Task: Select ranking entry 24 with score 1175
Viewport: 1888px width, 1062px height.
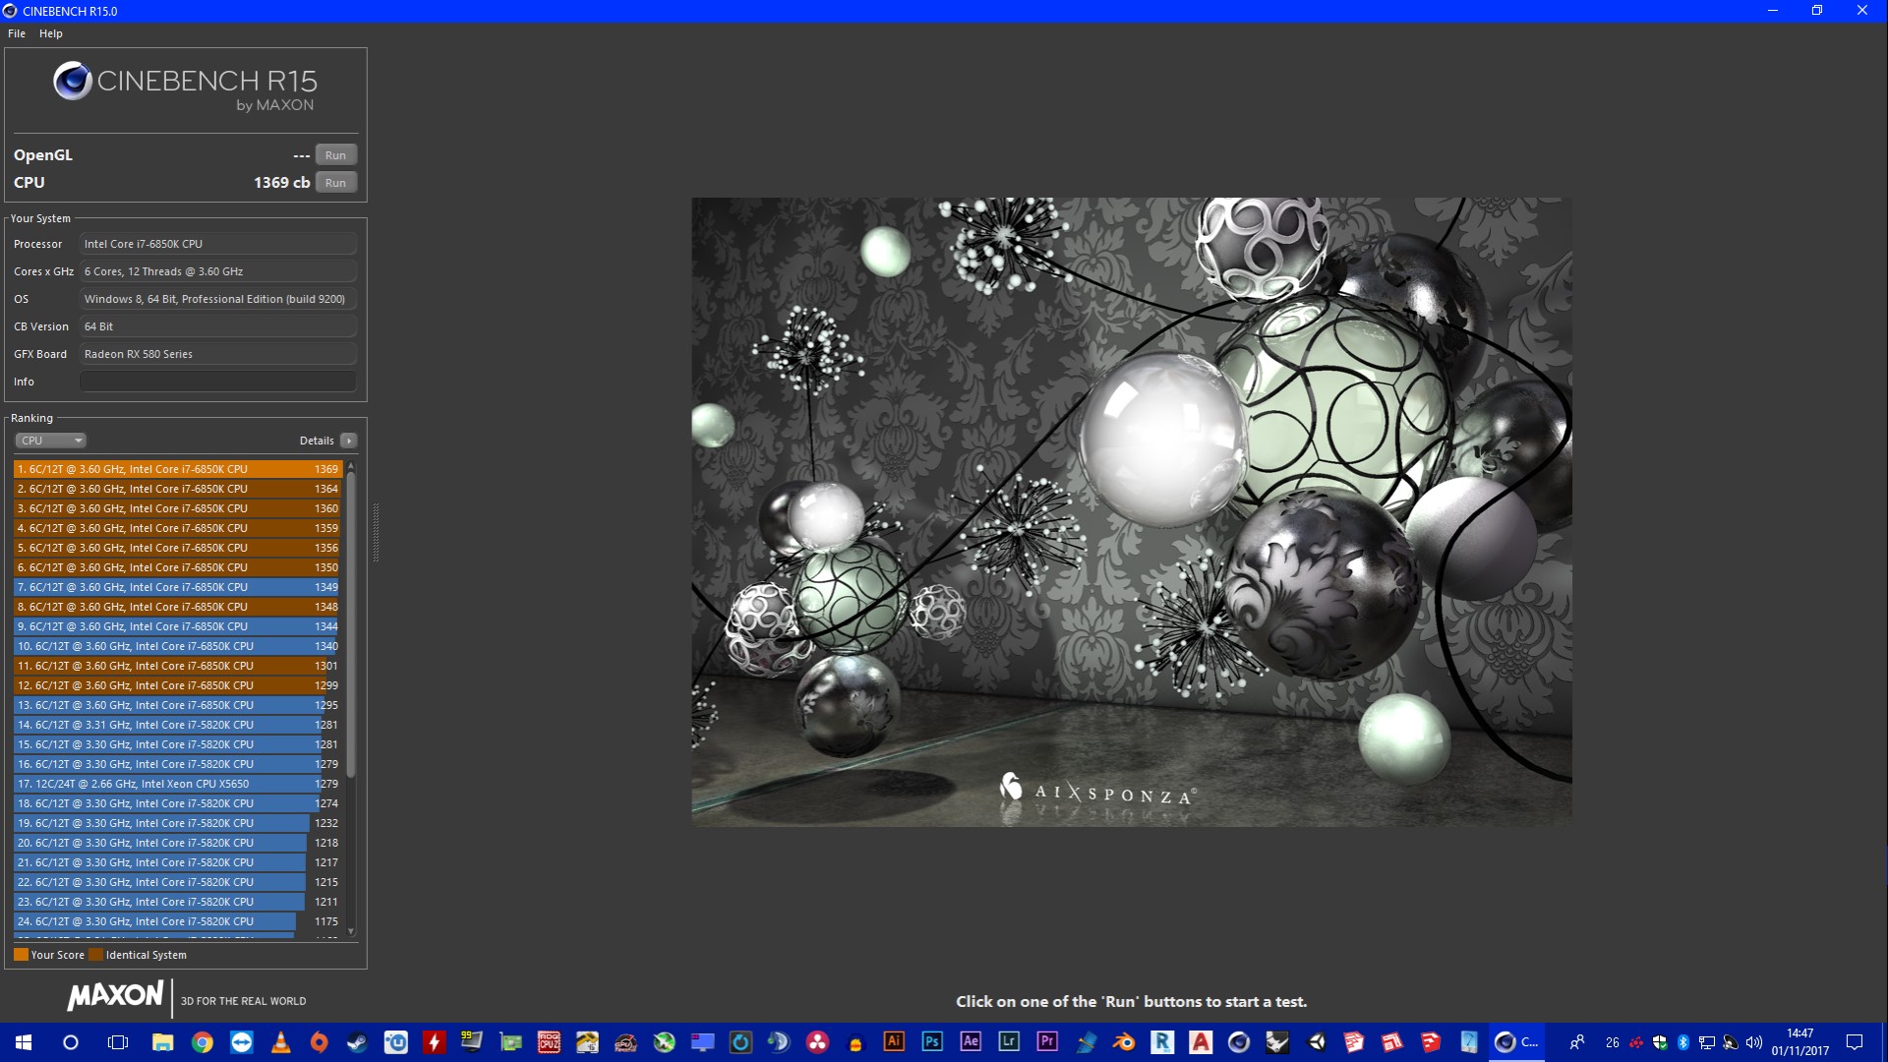Action: coord(178,921)
